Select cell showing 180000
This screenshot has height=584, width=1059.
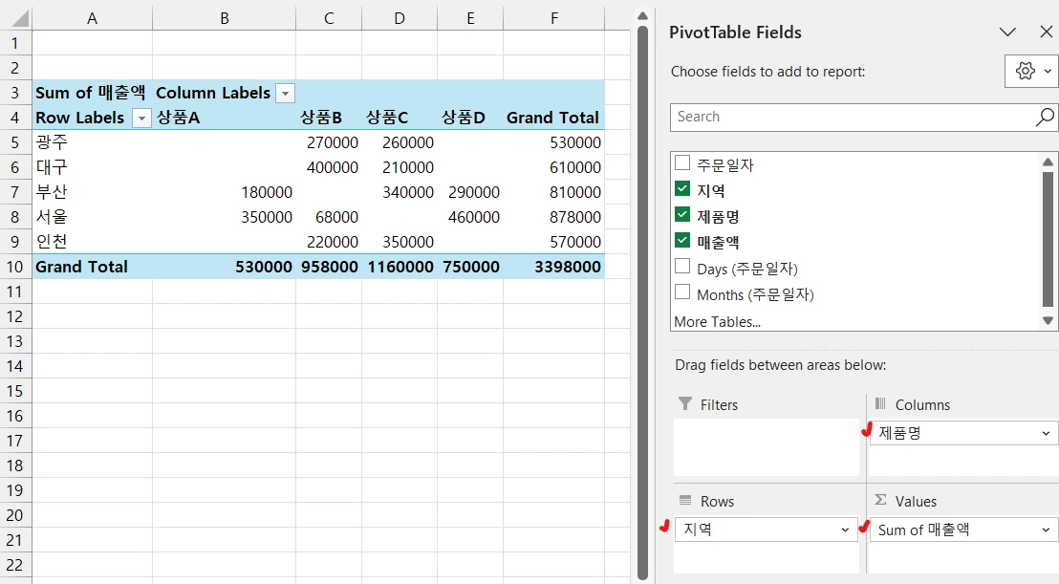pyautogui.click(x=225, y=192)
